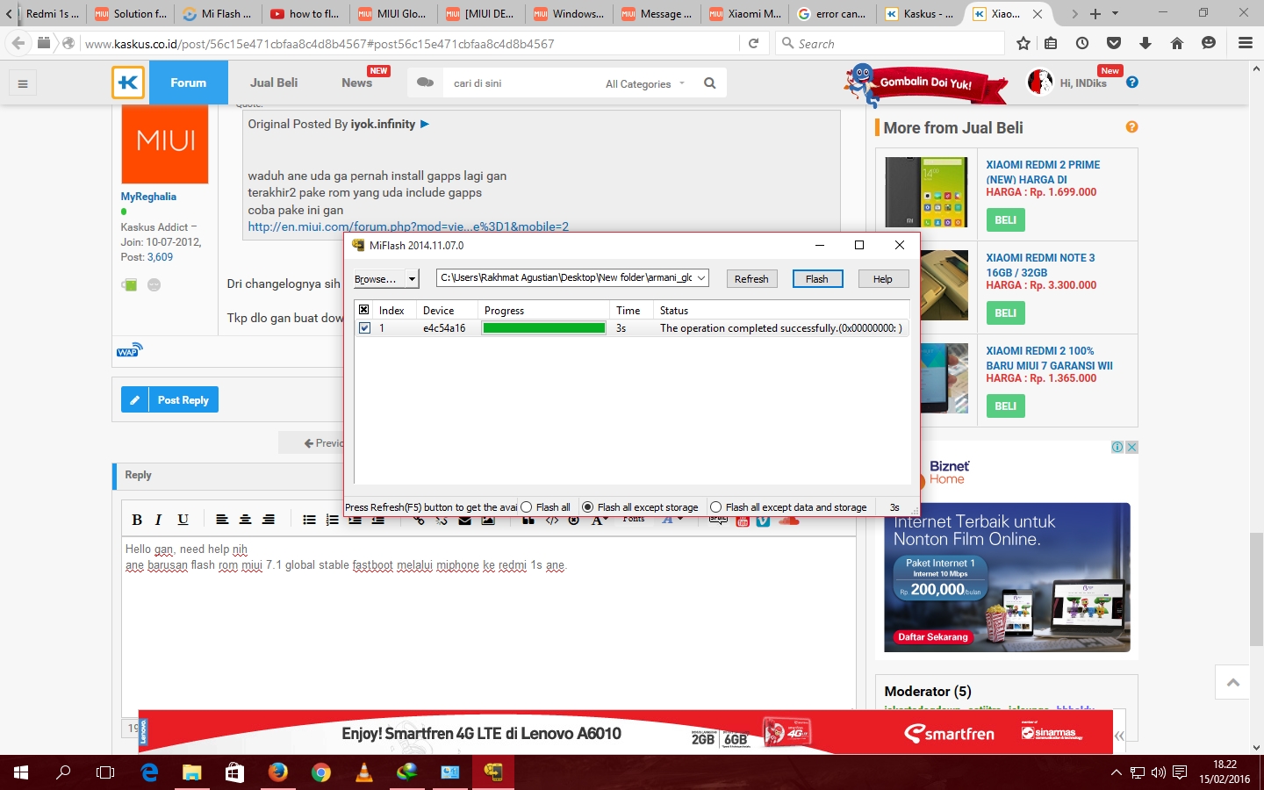This screenshot has height=790, width=1264.
Task: Center-align text in the reply editor
Action: coord(245,520)
